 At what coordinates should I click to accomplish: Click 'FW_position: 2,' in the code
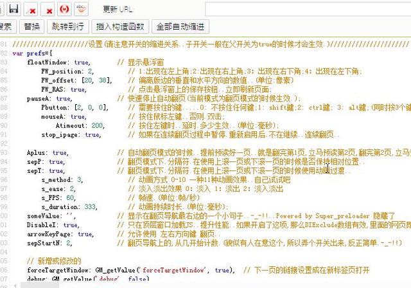coord(67,71)
